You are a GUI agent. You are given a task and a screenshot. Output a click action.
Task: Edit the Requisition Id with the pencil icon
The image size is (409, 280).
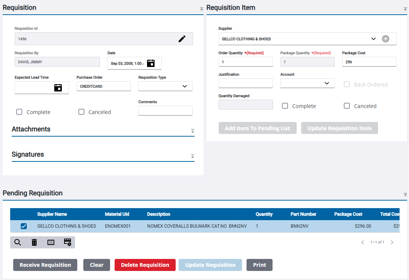pos(182,38)
